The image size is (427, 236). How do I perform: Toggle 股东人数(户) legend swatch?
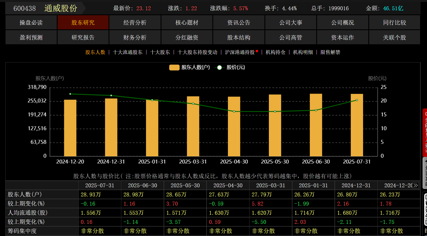click(174, 68)
